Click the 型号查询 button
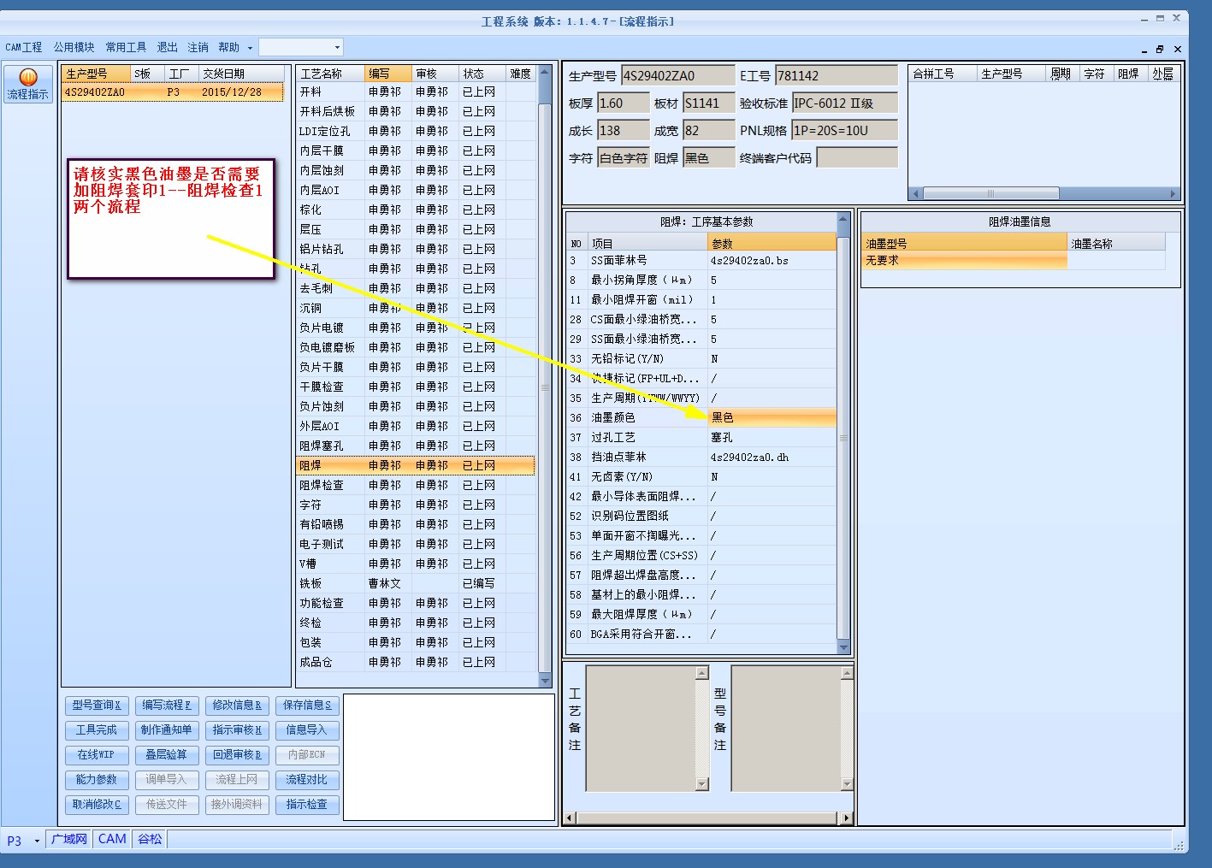The height and width of the screenshot is (868, 1212). (97, 706)
